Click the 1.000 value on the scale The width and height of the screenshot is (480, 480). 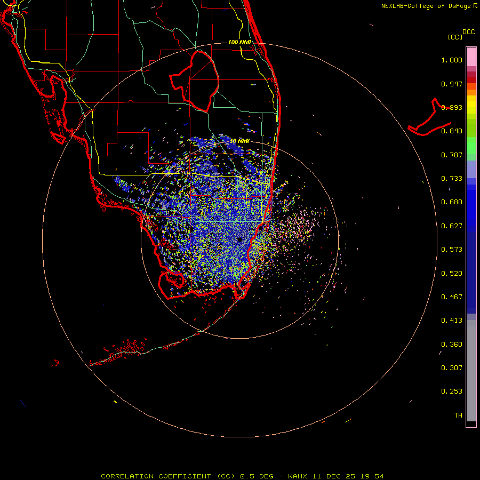(x=452, y=60)
